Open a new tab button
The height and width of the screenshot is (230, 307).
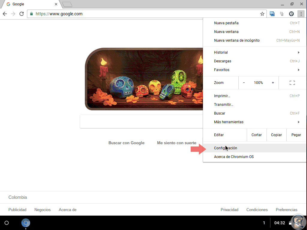coord(67,4)
